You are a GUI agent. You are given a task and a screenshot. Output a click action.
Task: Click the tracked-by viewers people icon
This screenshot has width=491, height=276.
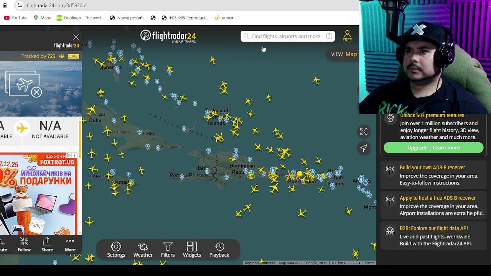tap(61, 56)
